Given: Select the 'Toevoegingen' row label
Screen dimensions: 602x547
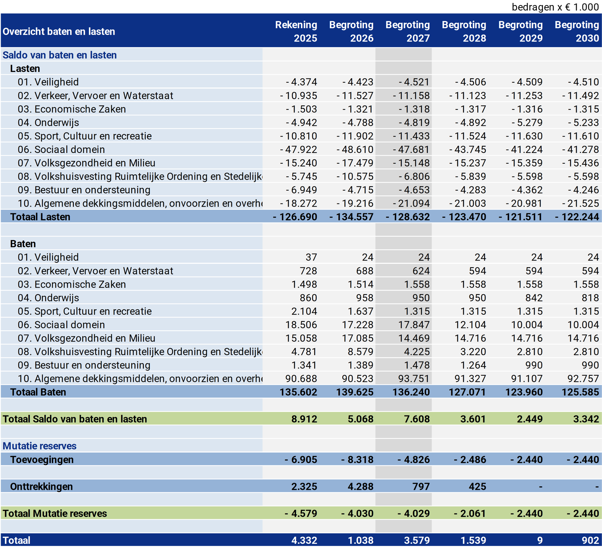Looking at the screenshot, I should pyautogui.click(x=42, y=460).
